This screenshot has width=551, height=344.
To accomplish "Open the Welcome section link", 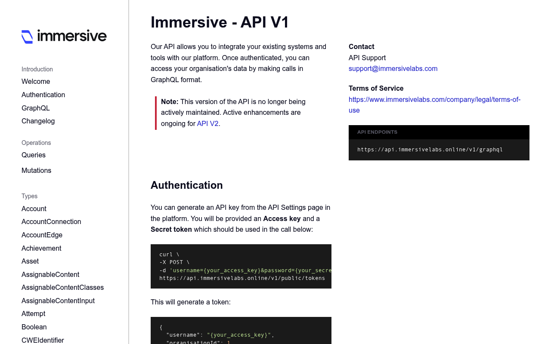I will click(x=36, y=82).
